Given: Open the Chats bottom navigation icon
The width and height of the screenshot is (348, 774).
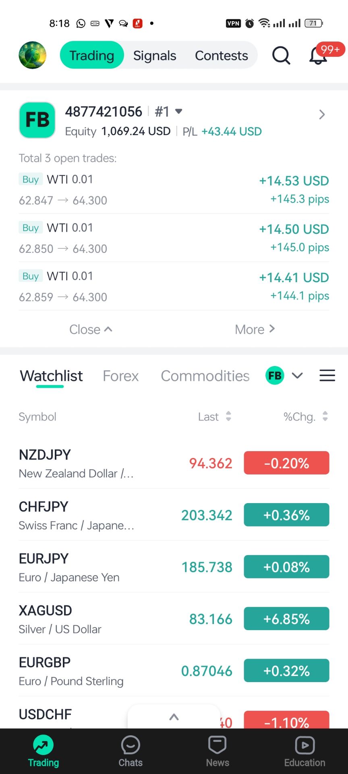Looking at the screenshot, I should pos(130,751).
